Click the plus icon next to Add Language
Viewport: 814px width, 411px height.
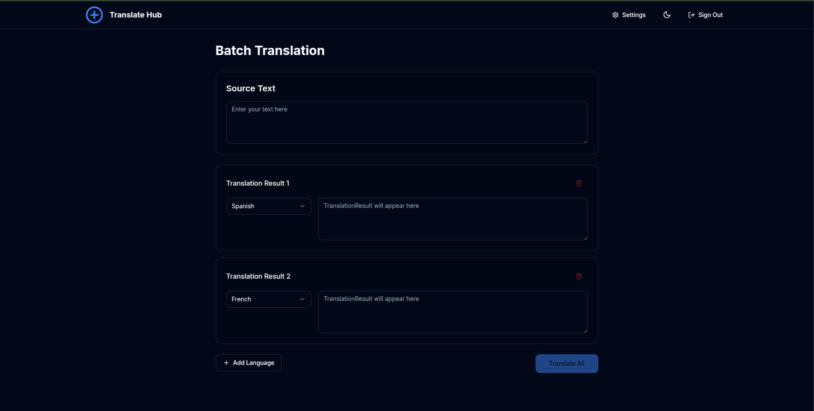(226, 363)
